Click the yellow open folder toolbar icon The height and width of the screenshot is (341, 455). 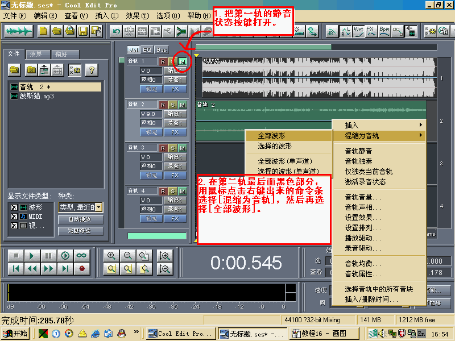click(x=57, y=31)
